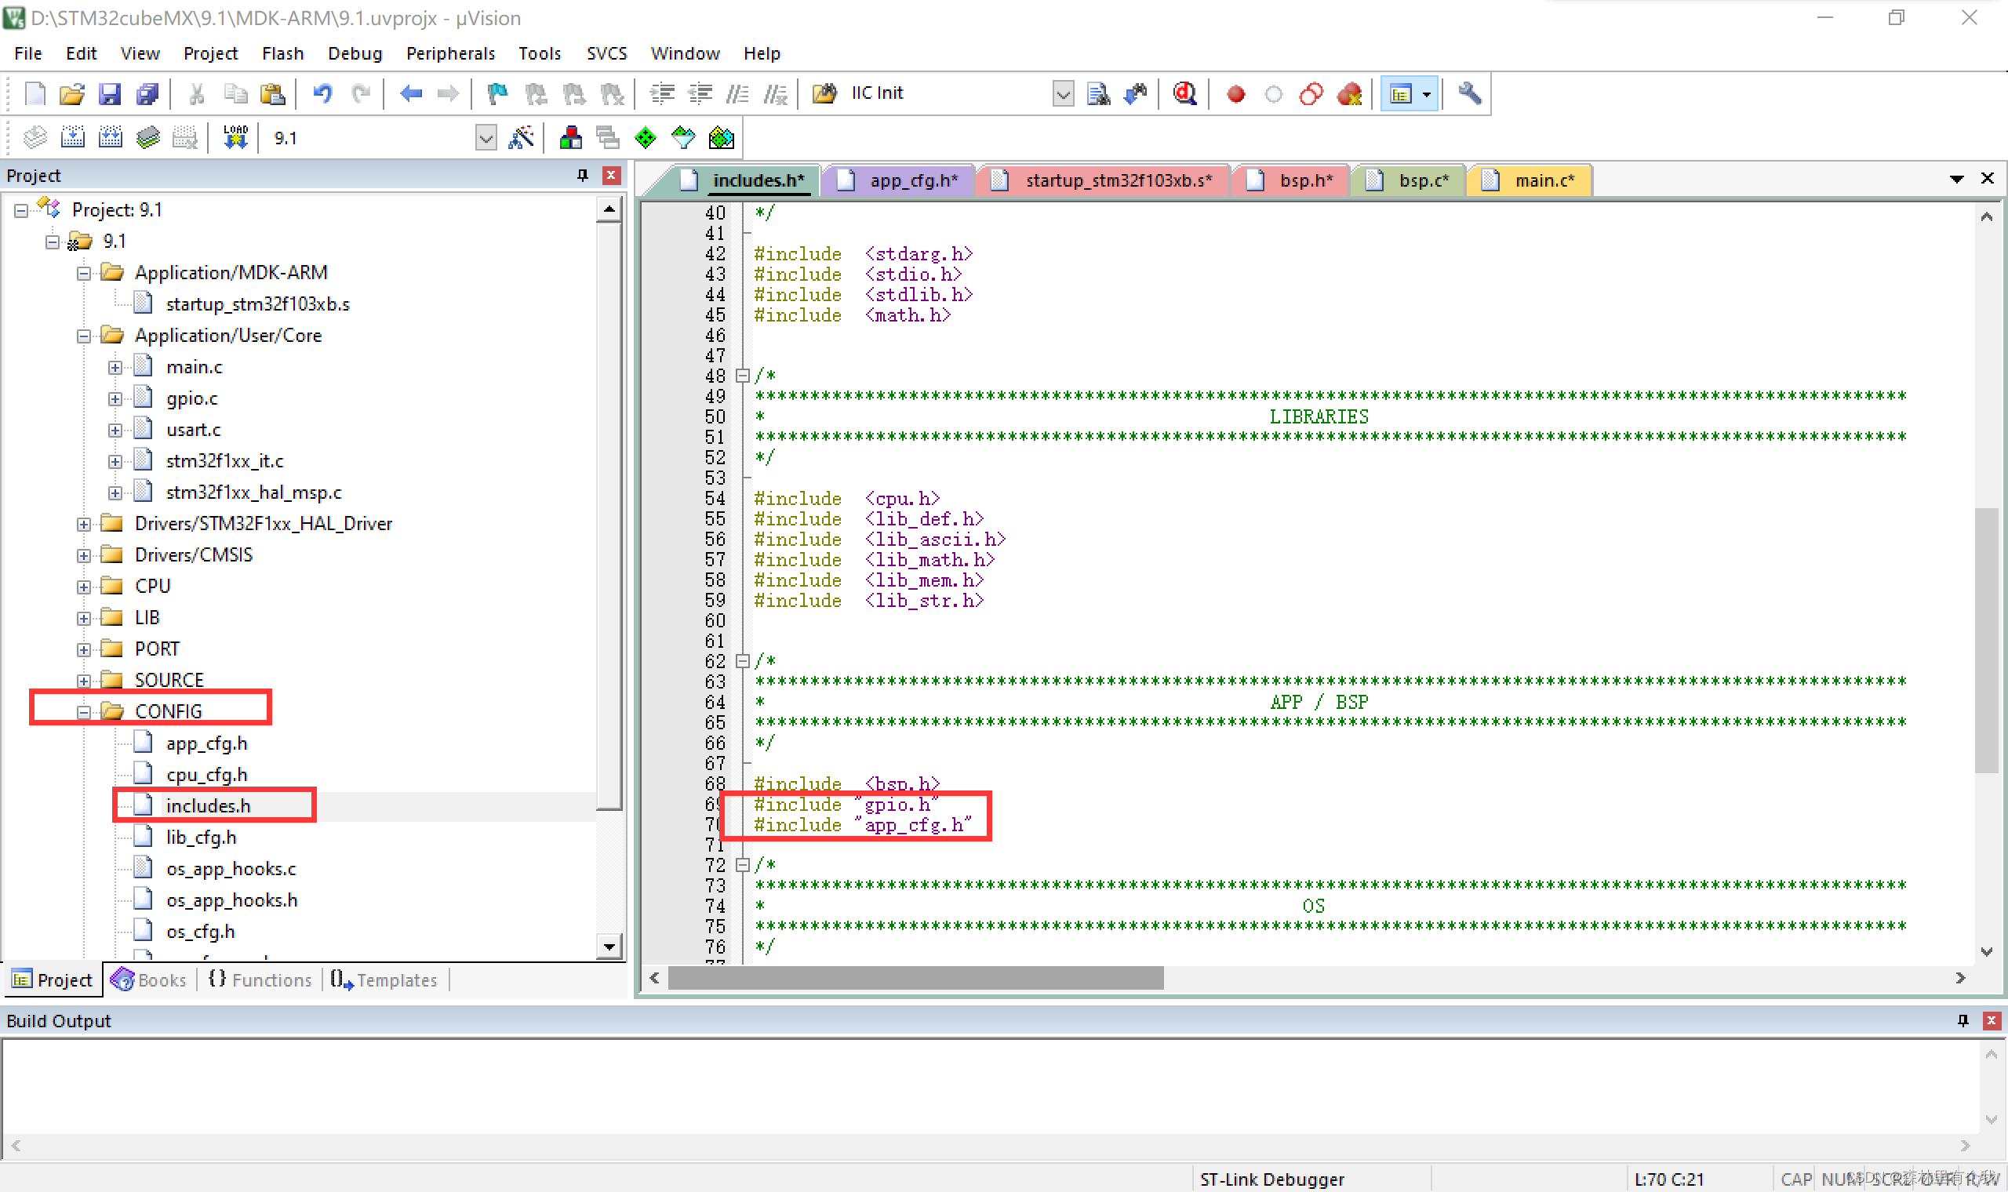Open Manage Run-Time Environment green diamond

point(646,137)
